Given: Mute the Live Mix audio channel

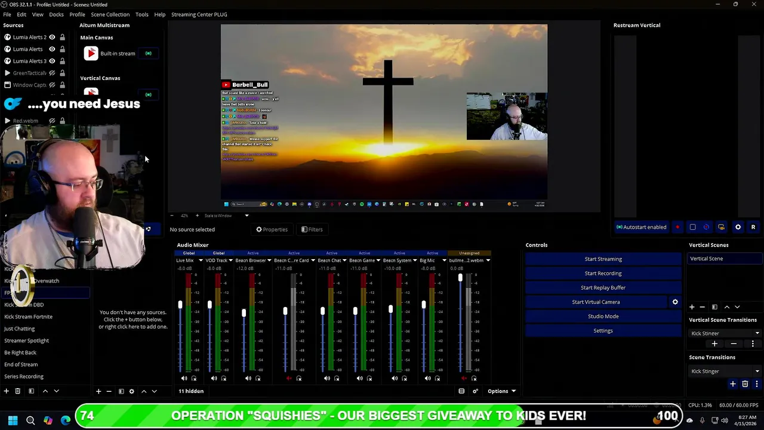Looking at the screenshot, I should pos(184,378).
